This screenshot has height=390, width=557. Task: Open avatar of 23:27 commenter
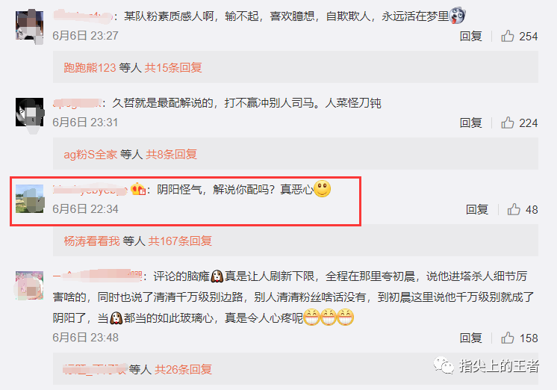tap(29, 25)
